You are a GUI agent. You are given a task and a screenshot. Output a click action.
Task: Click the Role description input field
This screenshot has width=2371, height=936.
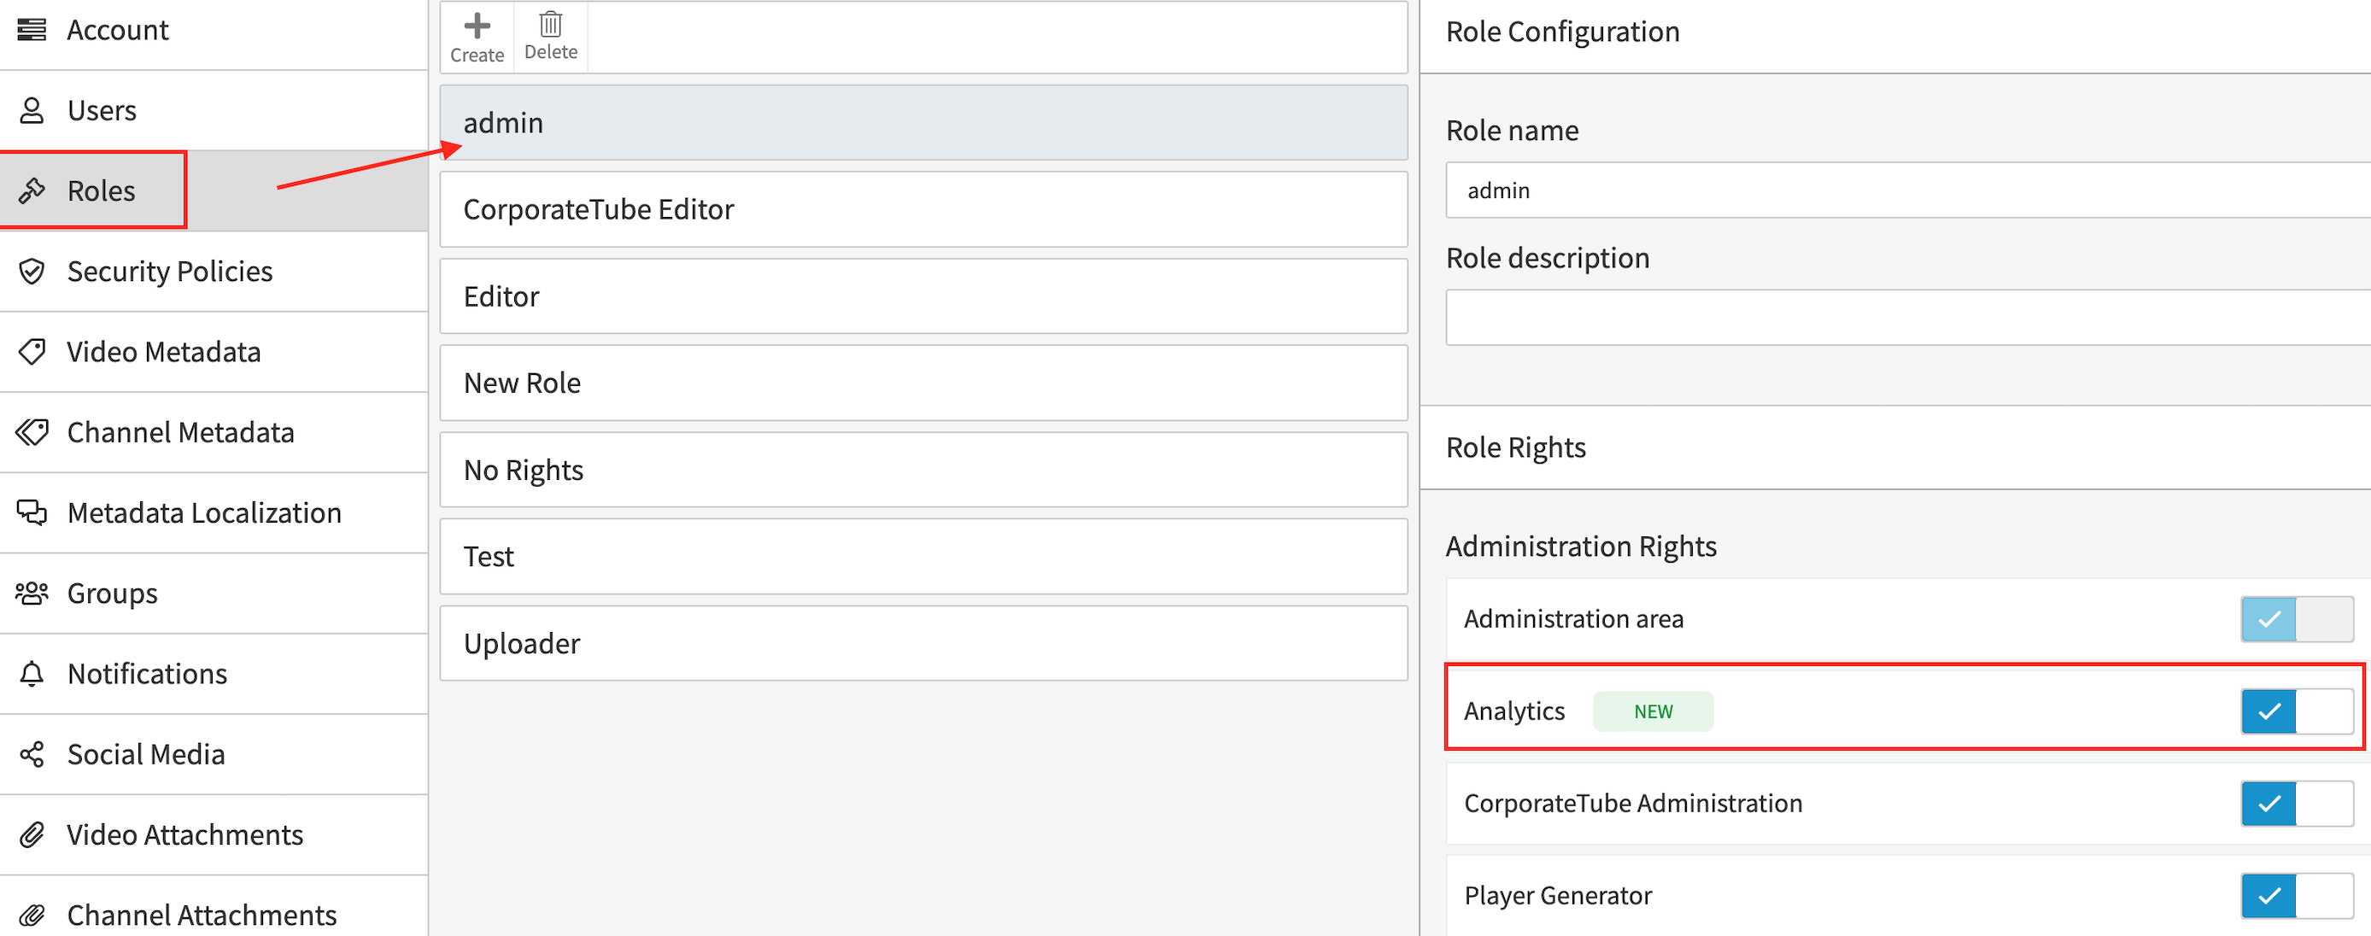coord(1908,318)
